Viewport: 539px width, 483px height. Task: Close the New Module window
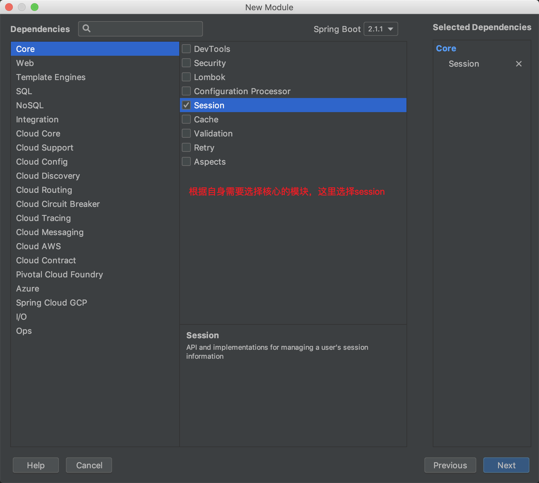tap(9, 7)
